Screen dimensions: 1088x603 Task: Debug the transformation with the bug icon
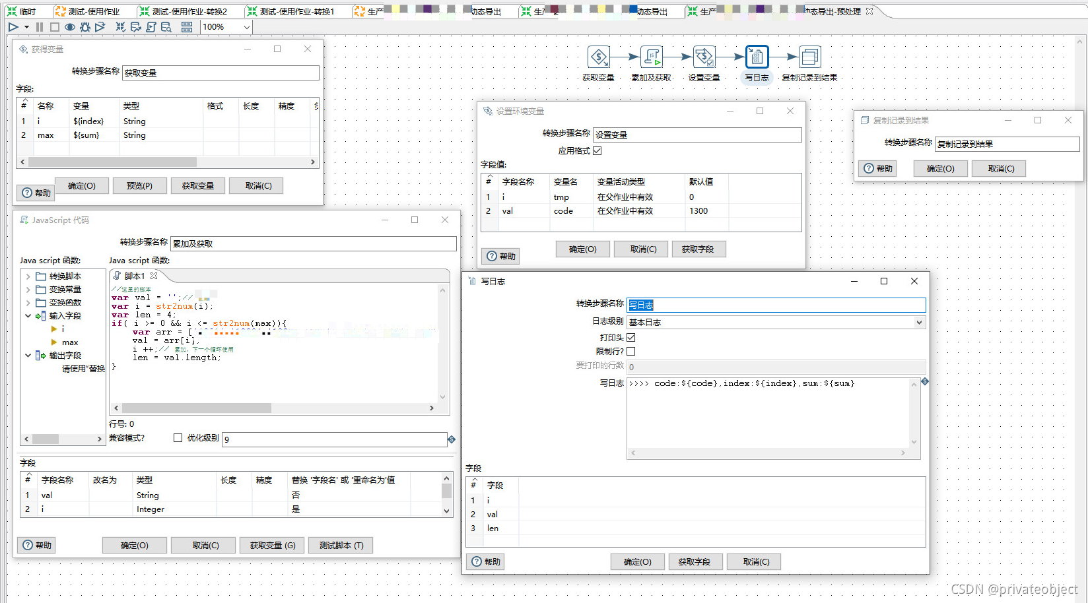pos(85,27)
